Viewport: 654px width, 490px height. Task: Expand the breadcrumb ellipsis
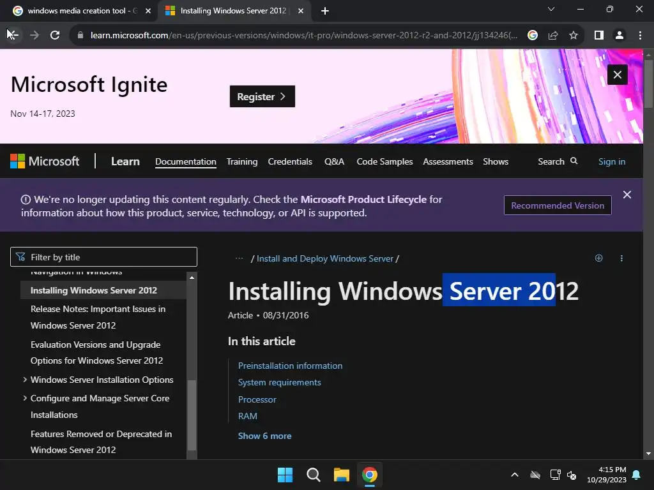coord(239,258)
